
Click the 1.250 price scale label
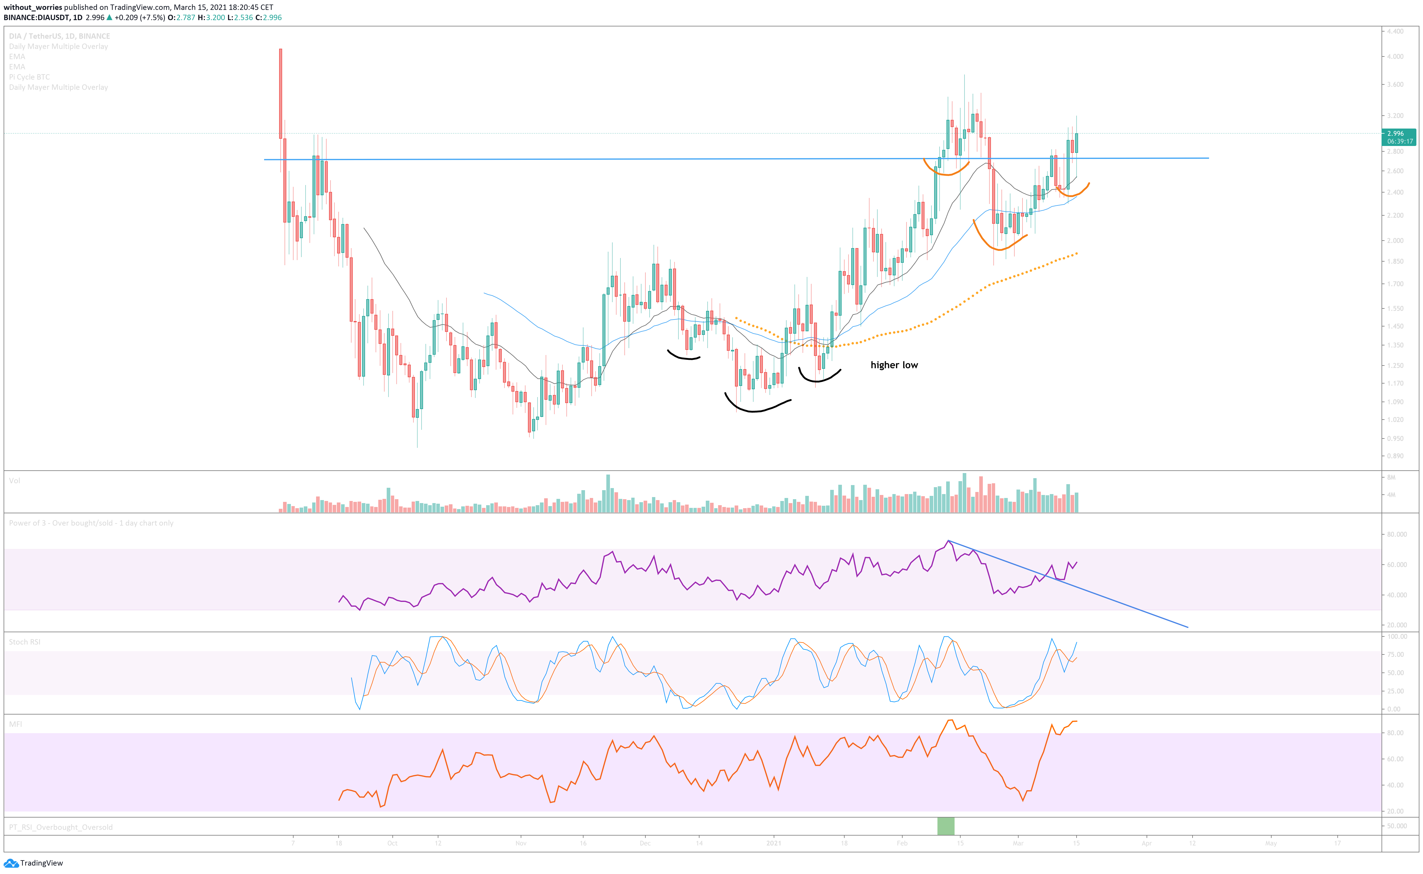tap(1395, 365)
